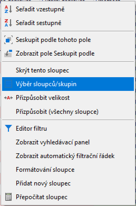136x206 pixels.
Task: Choose Přepočítat sloupec text
Action: tap(42, 197)
